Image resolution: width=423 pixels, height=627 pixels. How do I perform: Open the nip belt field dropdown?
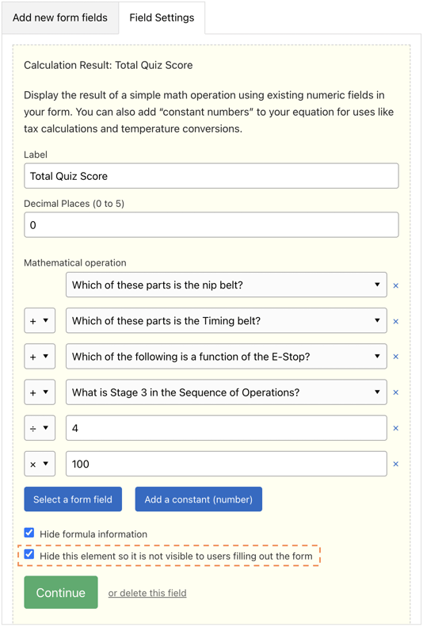(x=226, y=285)
